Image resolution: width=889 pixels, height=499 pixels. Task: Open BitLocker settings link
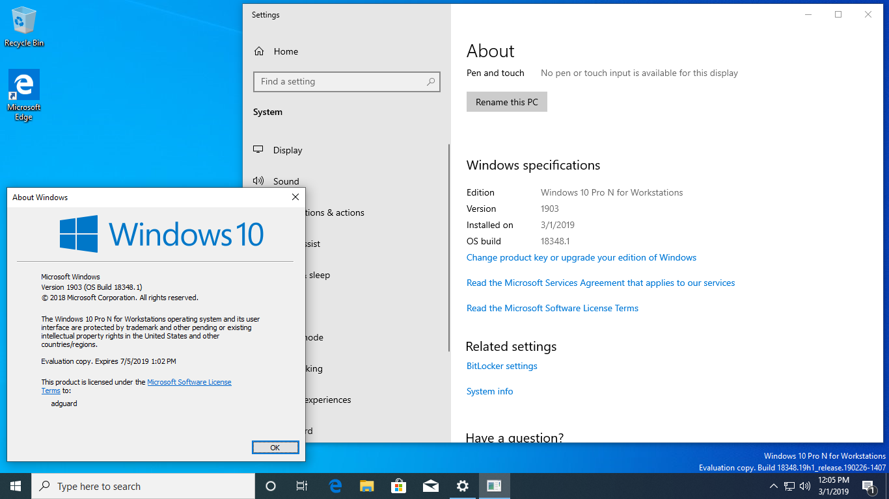(502, 366)
